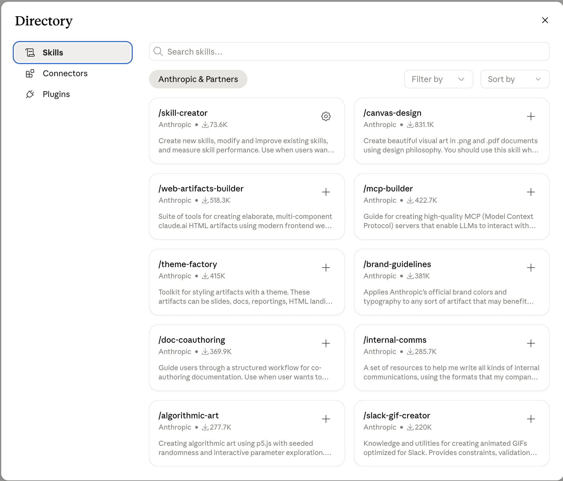Click the search magnifier icon
The image size is (563, 481).
click(x=158, y=51)
